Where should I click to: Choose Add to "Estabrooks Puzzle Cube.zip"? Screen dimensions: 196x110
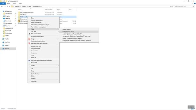(x=72, y=38)
